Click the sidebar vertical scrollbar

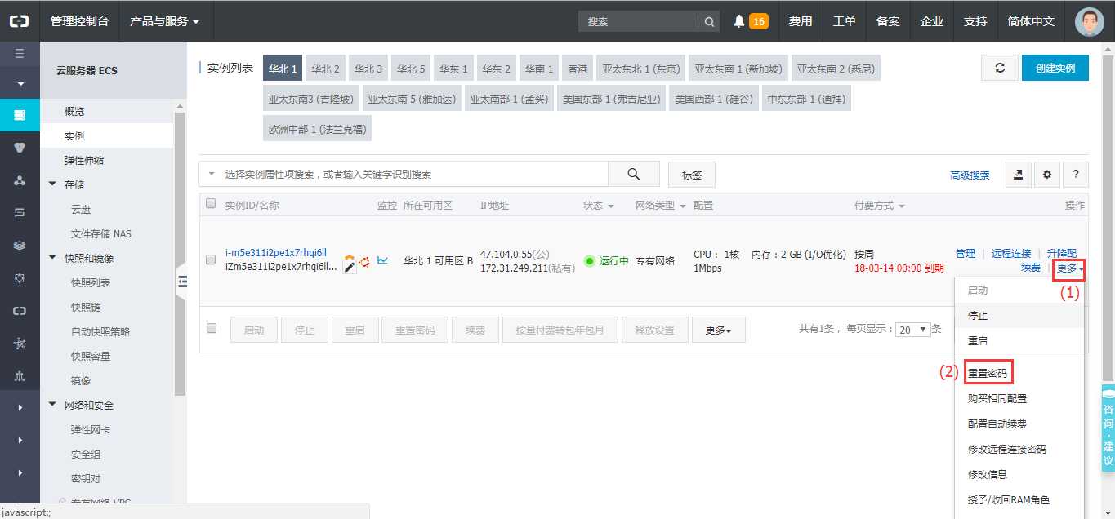click(180, 253)
